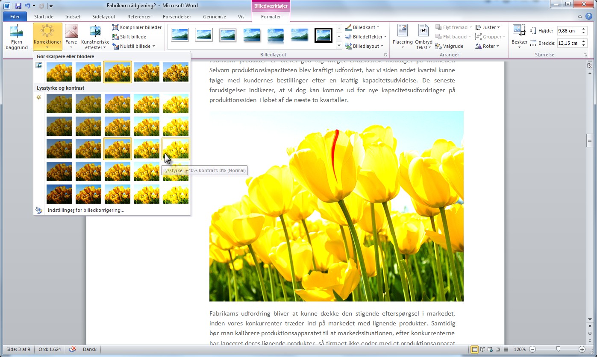The height and width of the screenshot is (357, 597).
Task: Open the Farve color options
Action: pos(71,38)
